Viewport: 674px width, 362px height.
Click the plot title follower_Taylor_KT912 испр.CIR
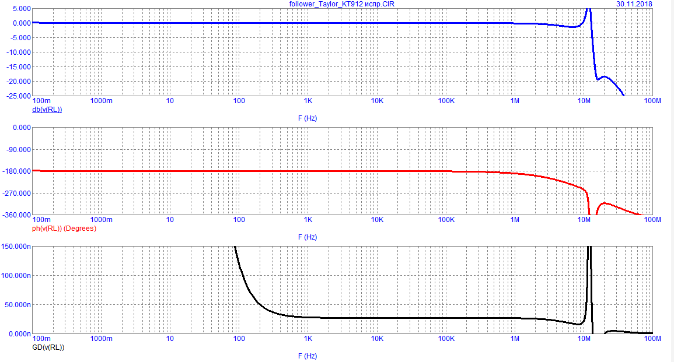pos(342,4)
